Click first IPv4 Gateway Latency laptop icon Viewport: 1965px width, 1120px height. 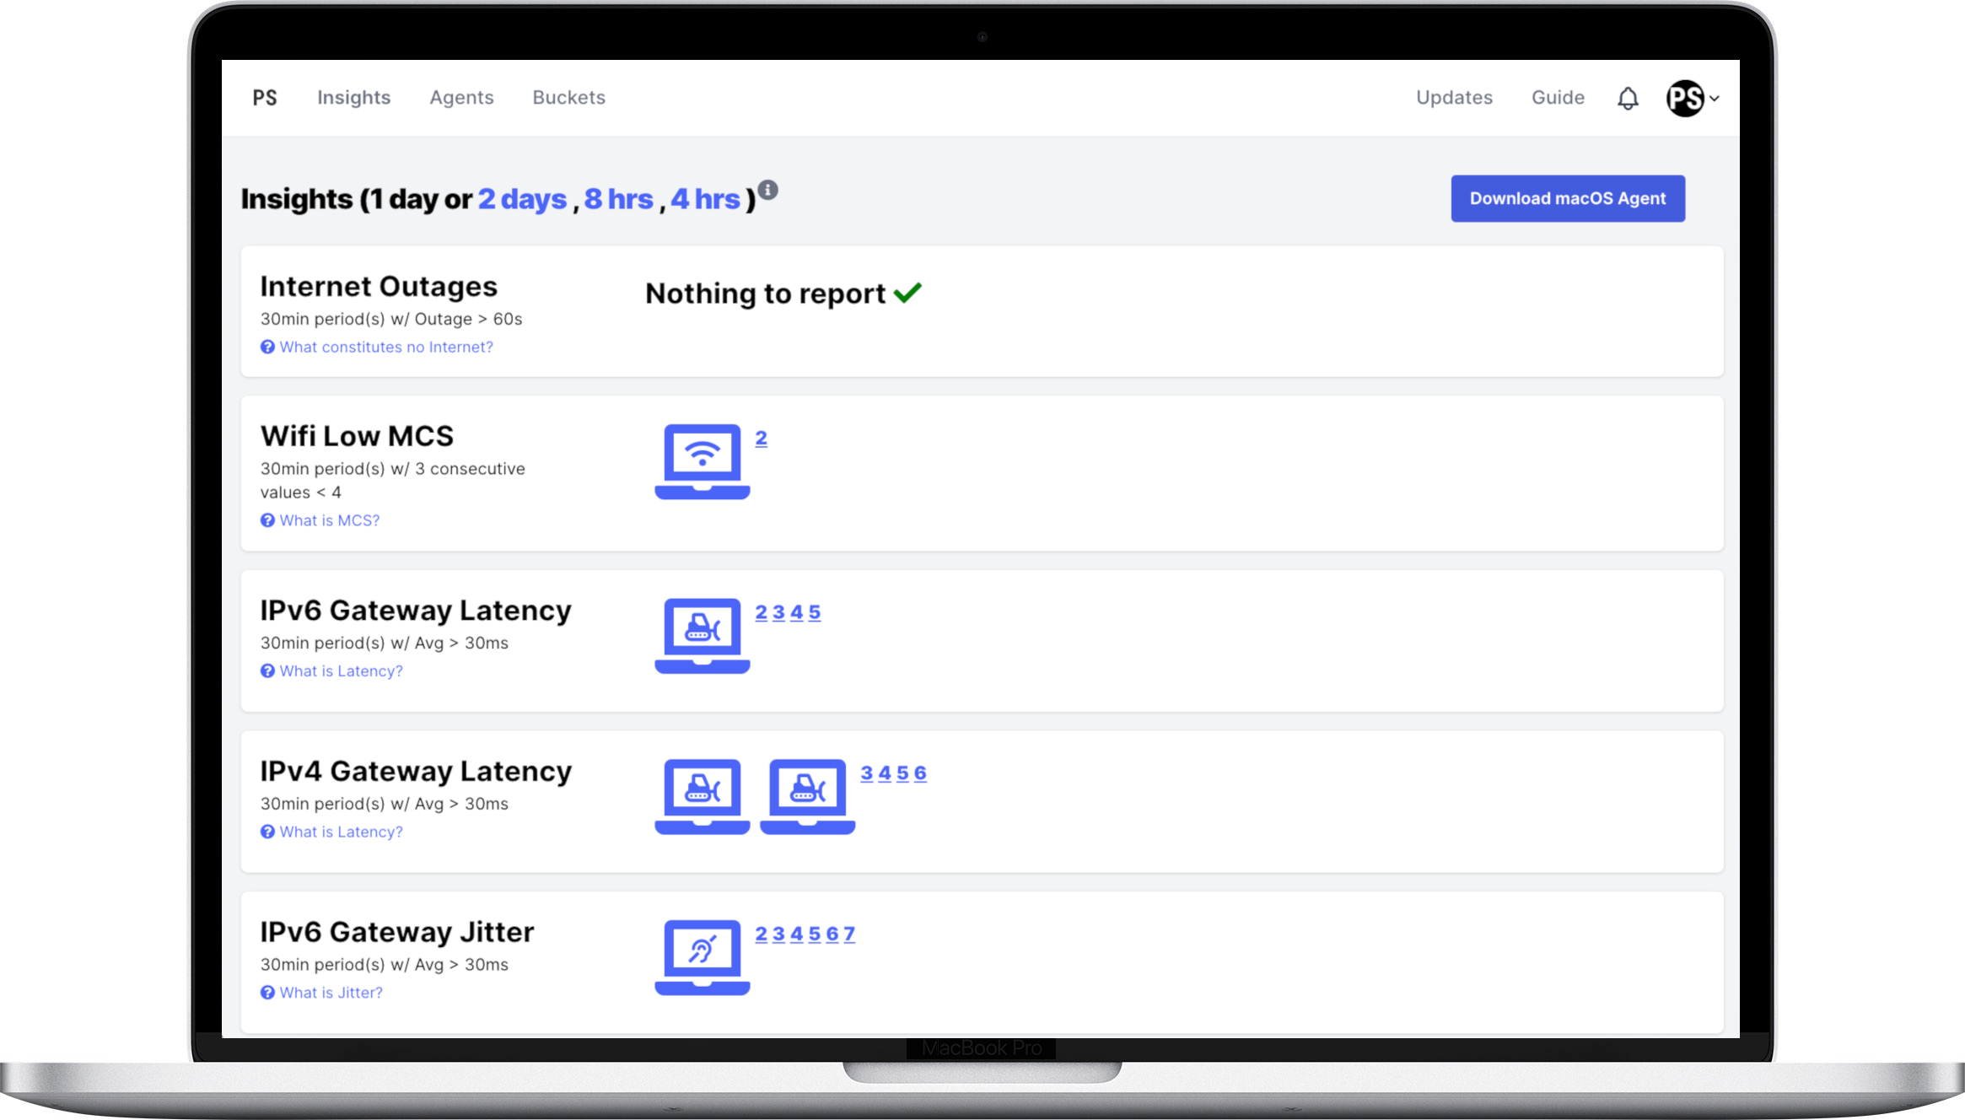tap(702, 796)
